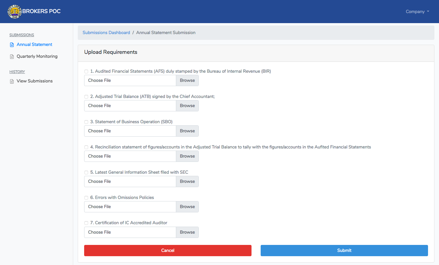The image size is (439, 265).
Task: Browse for the Reconciliation statement file
Action: pyautogui.click(x=187, y=156)
